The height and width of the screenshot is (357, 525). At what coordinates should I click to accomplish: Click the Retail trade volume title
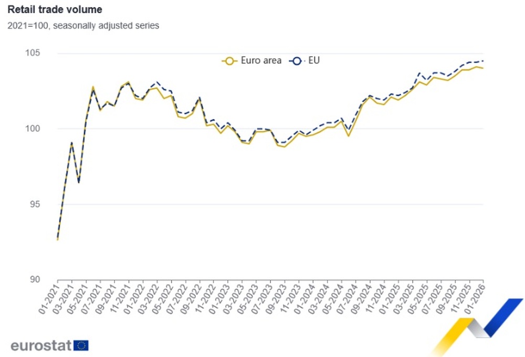tap(55, 9)
